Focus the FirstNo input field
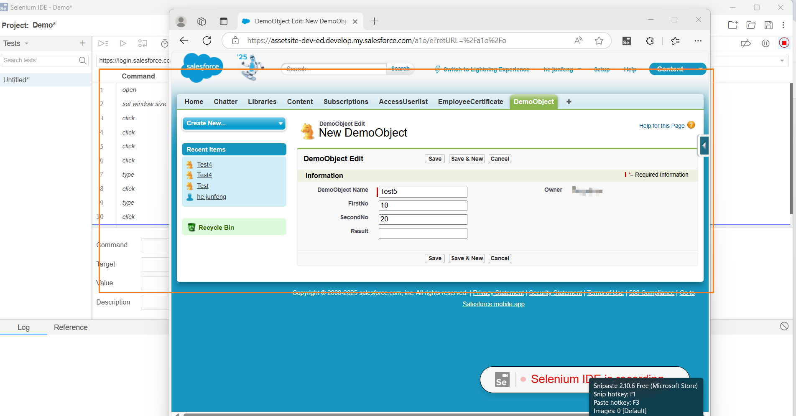Screen dimensions: 796x416 point(423,205)
